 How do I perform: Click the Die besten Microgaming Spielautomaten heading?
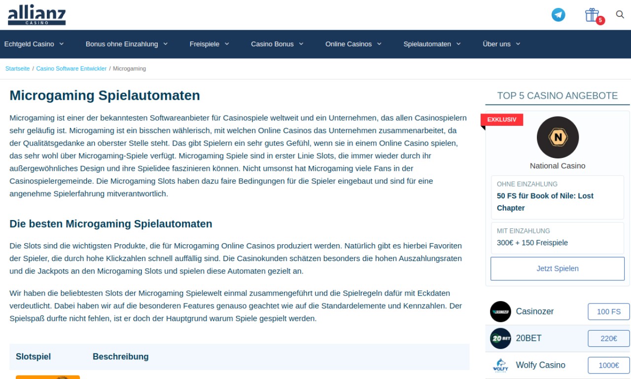[111, 224]
